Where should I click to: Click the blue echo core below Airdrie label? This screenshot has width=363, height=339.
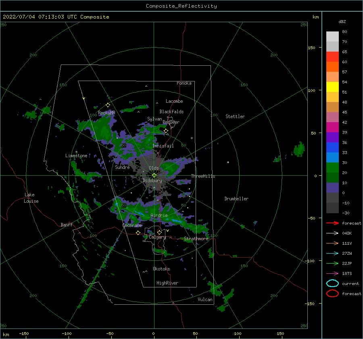click(x=177, y=221)
